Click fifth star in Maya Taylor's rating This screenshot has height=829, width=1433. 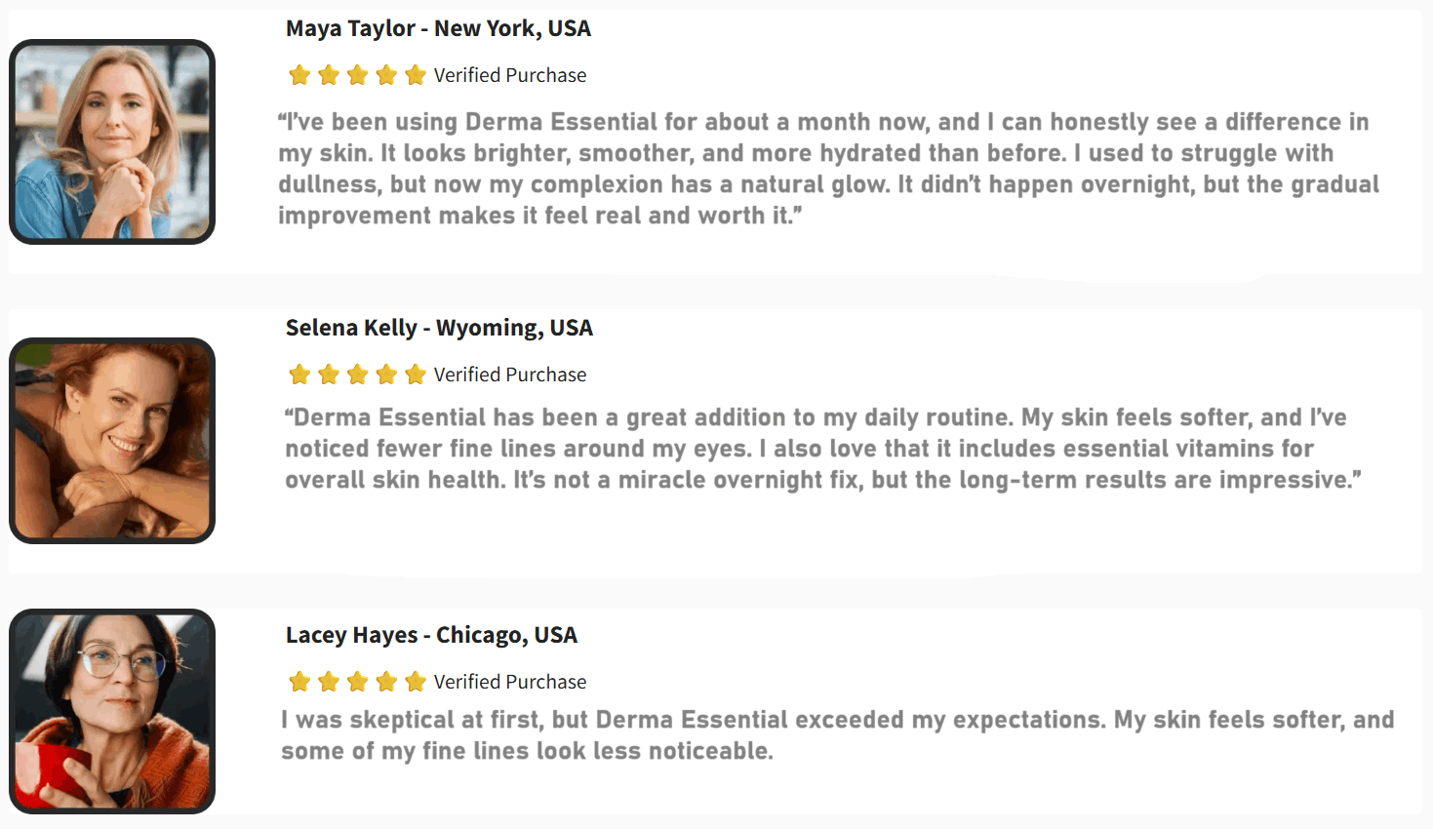416,75
